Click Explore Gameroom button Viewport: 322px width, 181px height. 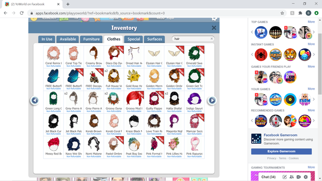[281, 151]
